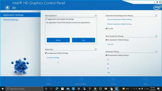The height and width of the screenshot is (91, 162).
Task: Open the Windows Start menu
Action: point(3,89)
